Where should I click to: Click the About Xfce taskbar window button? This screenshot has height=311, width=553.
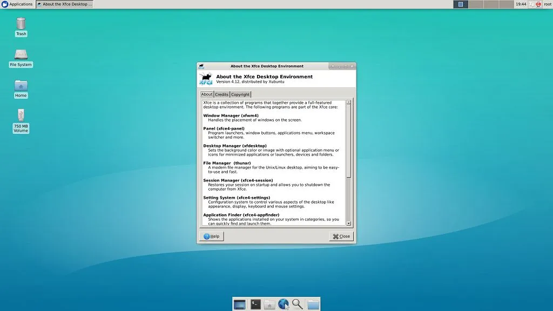[64, 4]
